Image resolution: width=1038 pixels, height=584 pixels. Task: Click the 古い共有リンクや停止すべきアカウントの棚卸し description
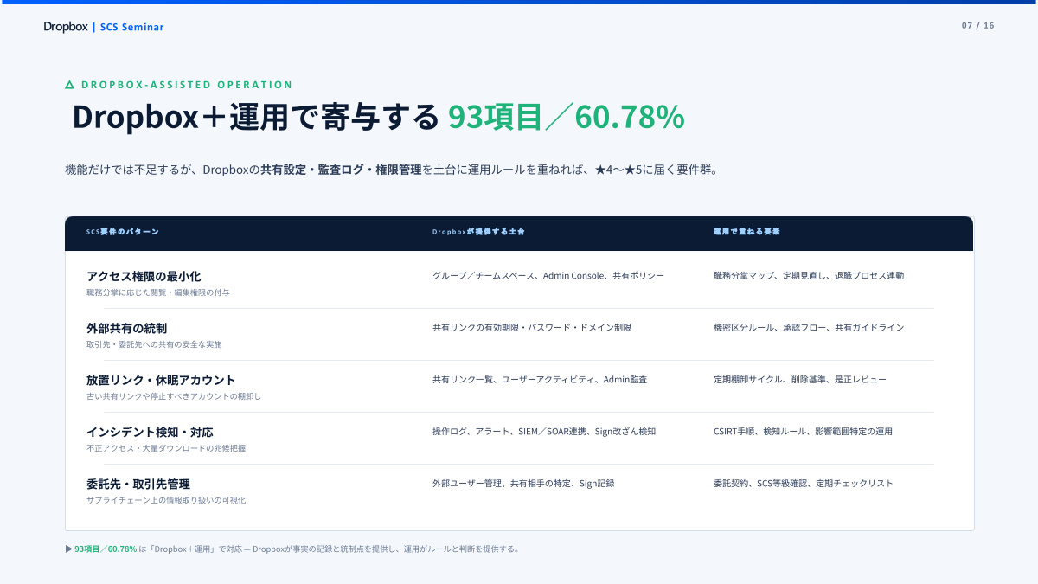174,396
